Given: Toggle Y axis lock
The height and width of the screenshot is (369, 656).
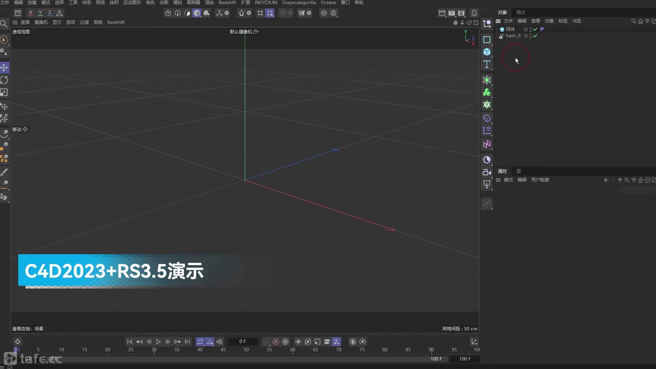Looking at the screenshot, I should [x=40, y=13].
